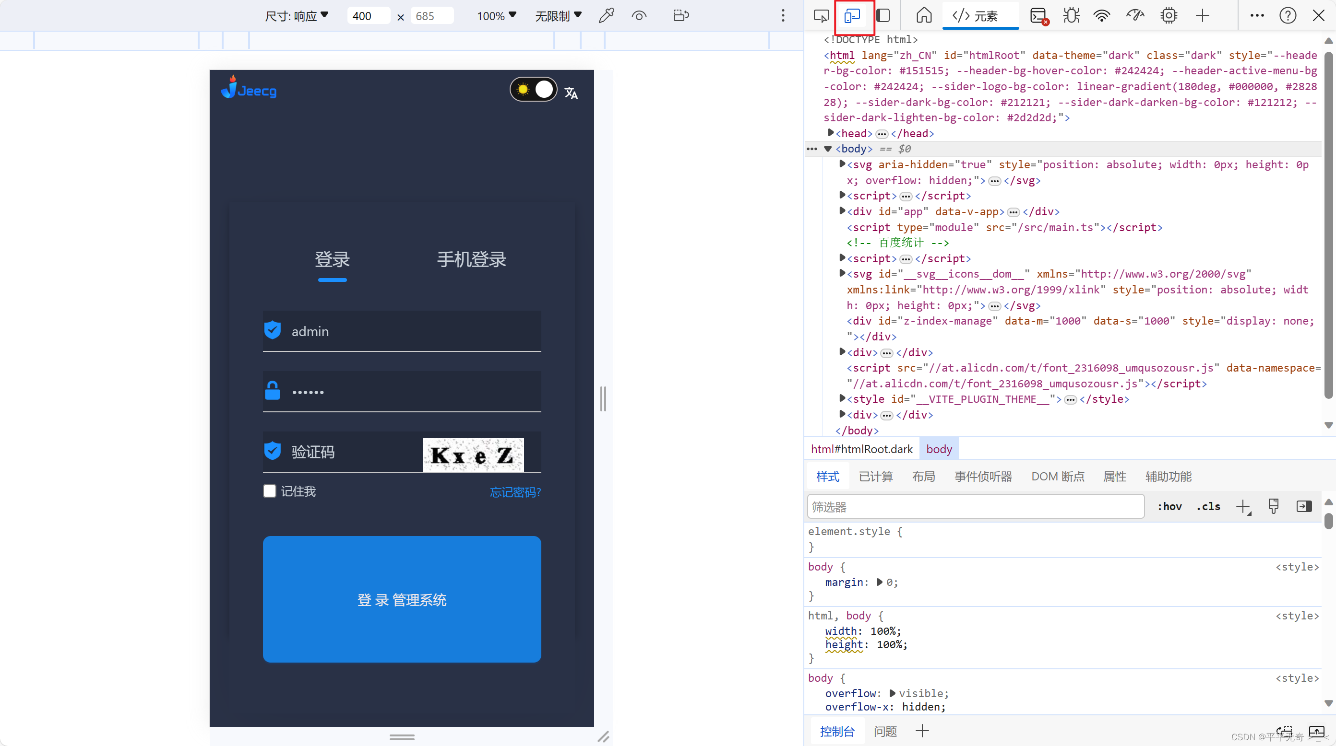Switch to the 属性 properties tab
The height and width of the screenshot is (746, 1336).
point(1114,476)
